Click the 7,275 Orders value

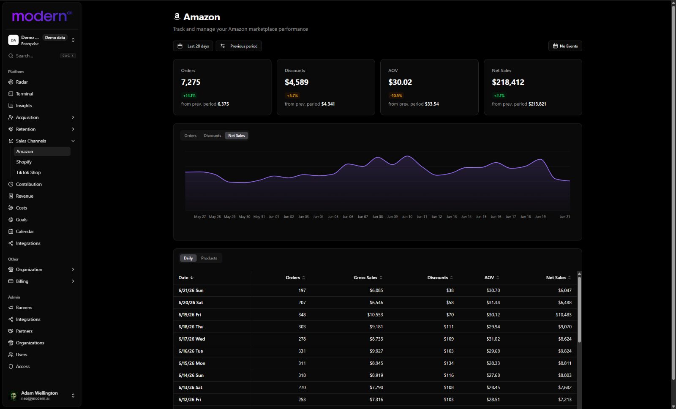(x=191, y=82)
